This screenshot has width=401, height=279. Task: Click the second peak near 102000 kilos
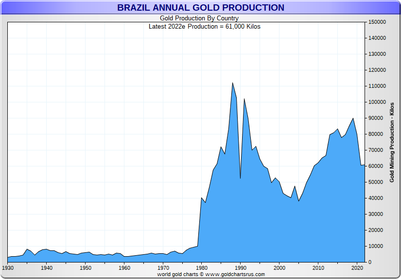pos(244,99)
